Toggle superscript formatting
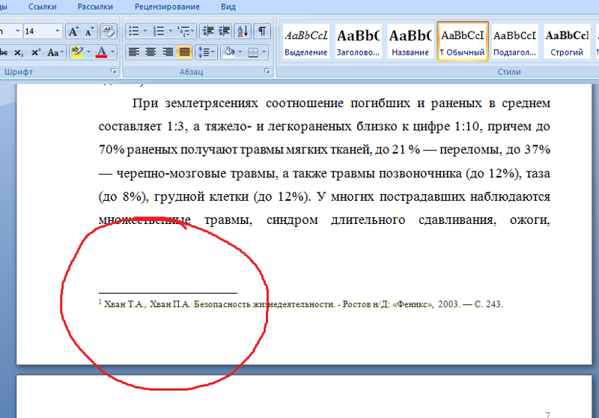 (35, 52)
